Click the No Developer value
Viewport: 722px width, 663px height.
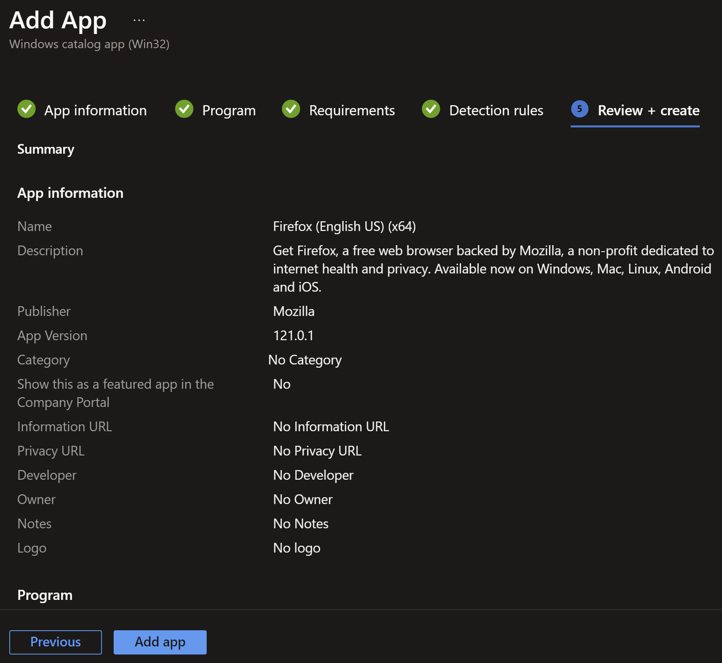[x=313, y=475]
